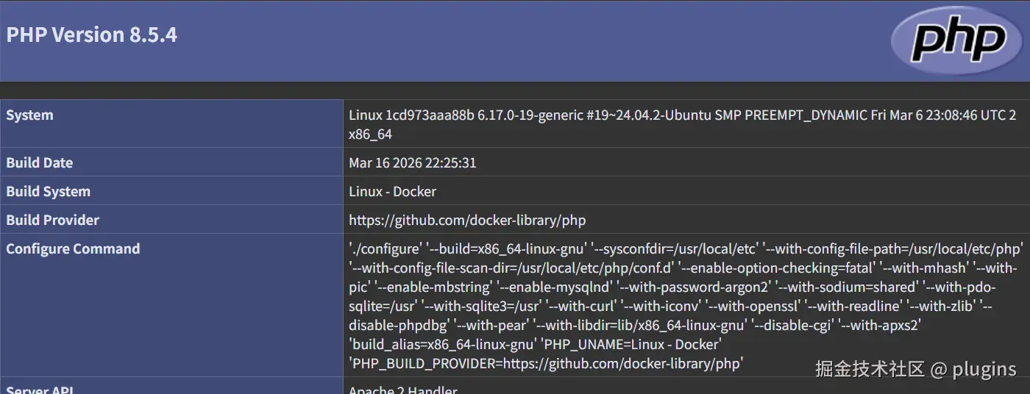Click the Server API label at bottom

[x=40, y=390]
